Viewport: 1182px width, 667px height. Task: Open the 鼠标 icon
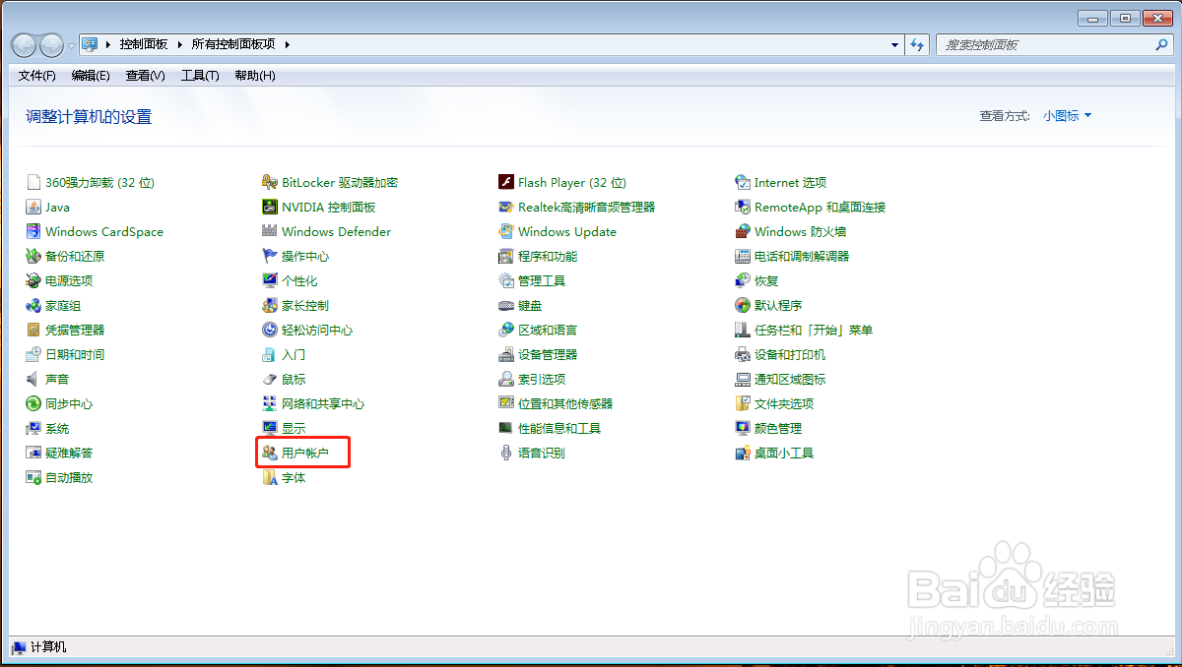point(270,379)
